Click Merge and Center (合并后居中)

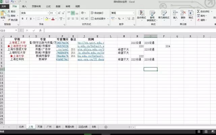coord(98,19)
